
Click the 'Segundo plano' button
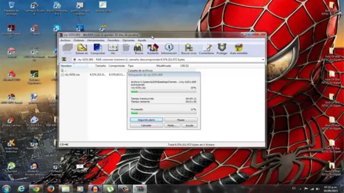tap(146, 120)
